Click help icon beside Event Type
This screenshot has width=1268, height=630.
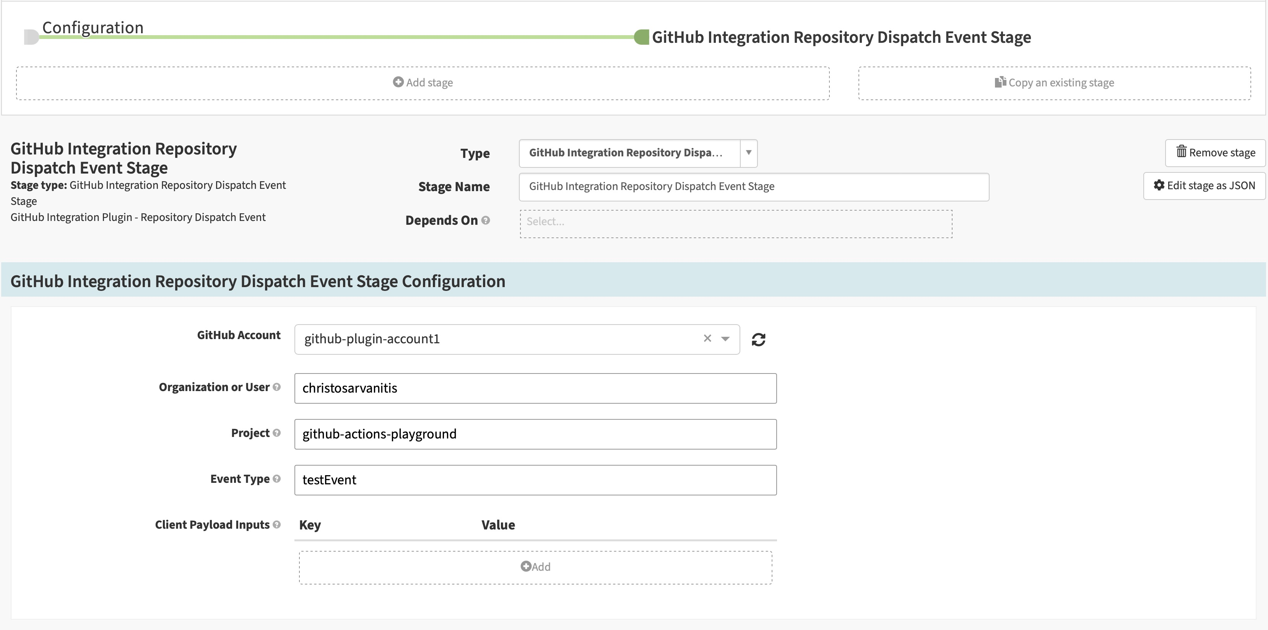(x=276, y=479)
